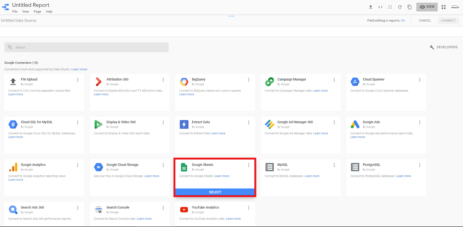Image resolution: width=463 pixels, height=227 pixels.
Task: Open Learn more link for Campaign Manager
Action: pos(320,91)
